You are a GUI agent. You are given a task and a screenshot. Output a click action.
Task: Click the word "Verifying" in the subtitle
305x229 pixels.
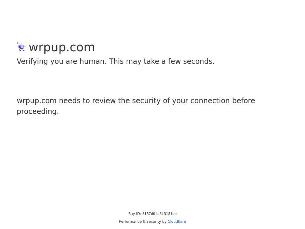coord(32,61)
